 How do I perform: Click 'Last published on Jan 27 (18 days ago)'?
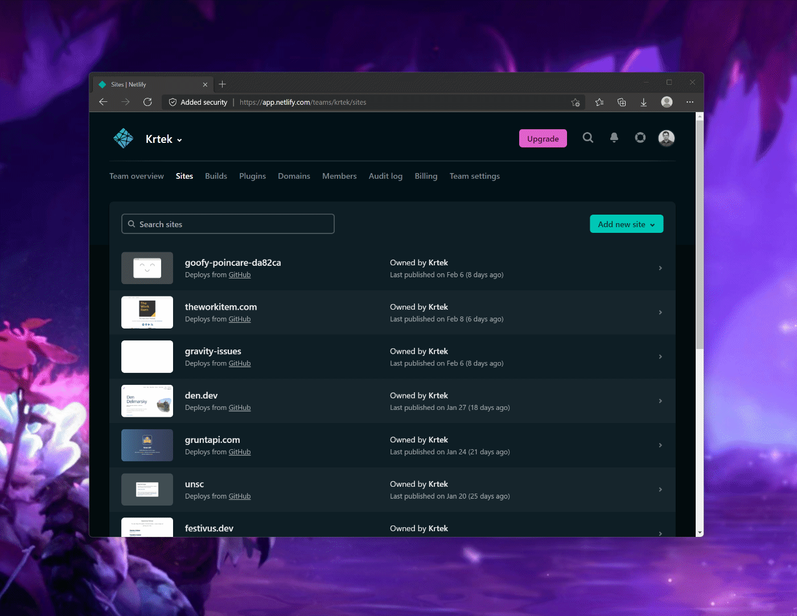(x=450, y=408)
